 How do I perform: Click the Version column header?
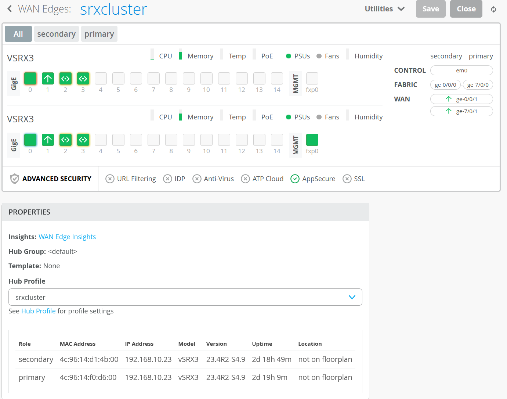click(x=217, y=344)
